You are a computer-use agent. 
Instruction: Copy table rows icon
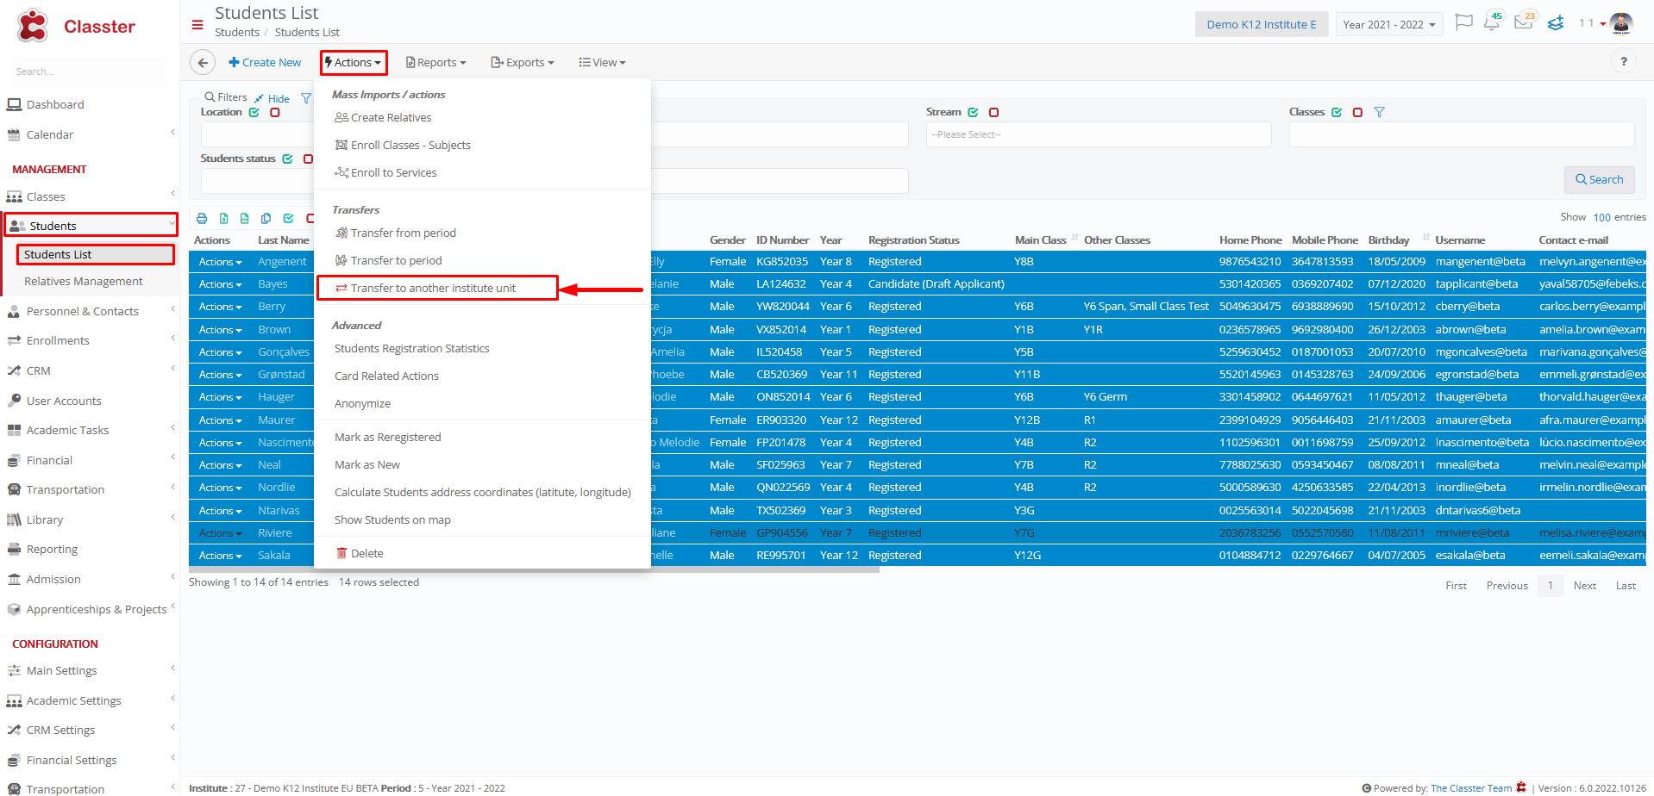(x=266, y=219)
